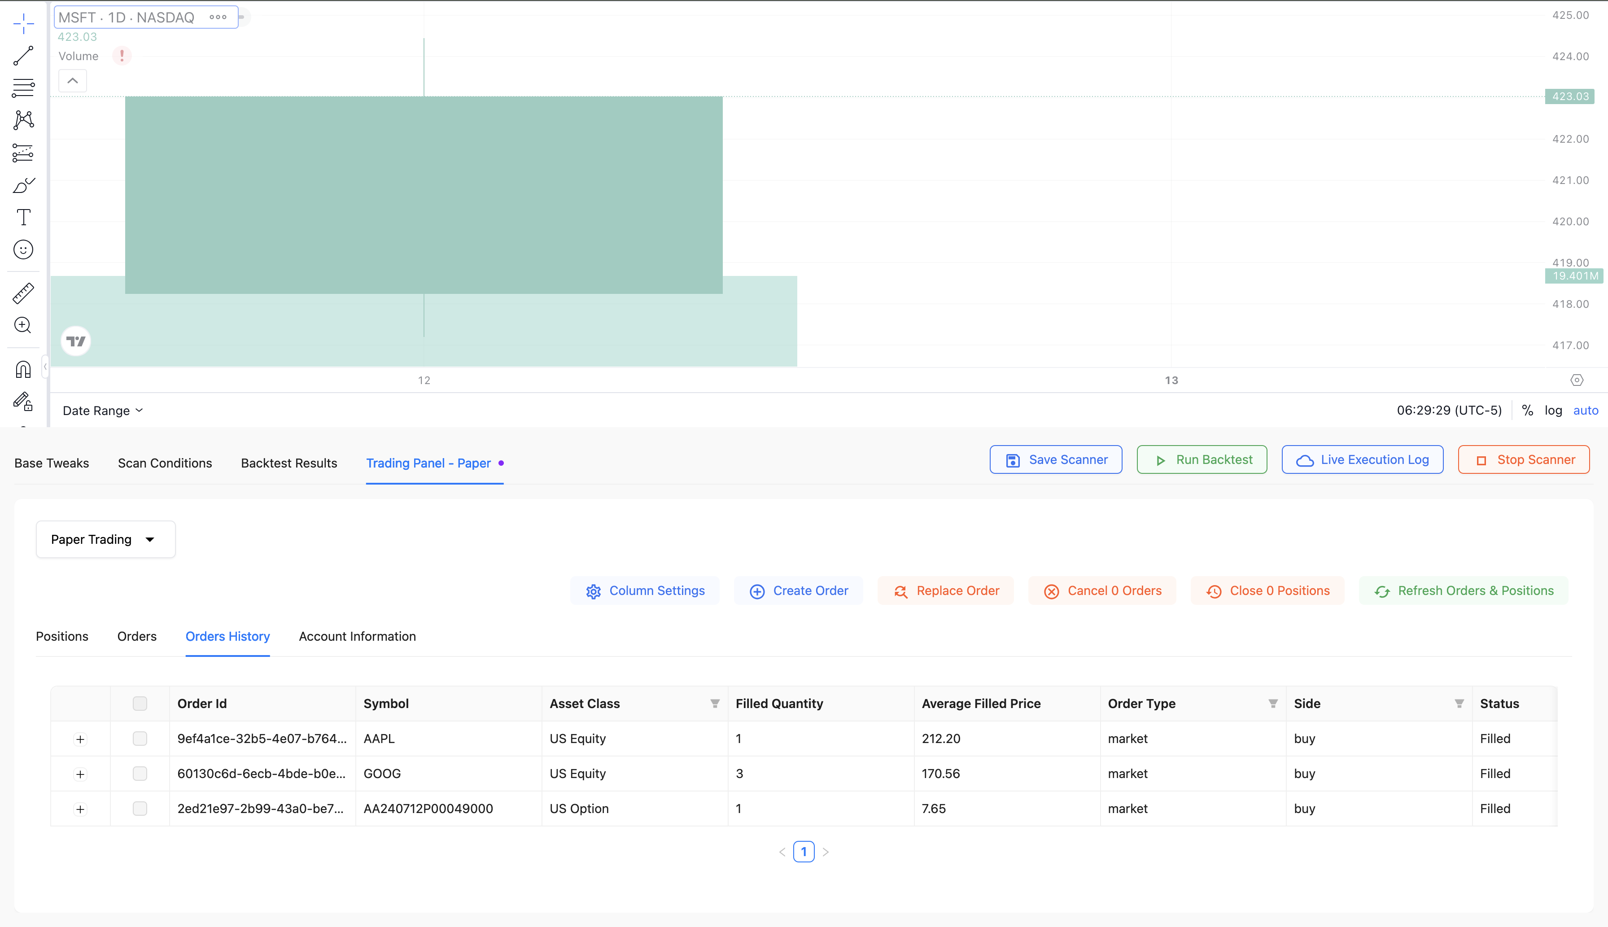Refresh Orders & Positions

tap(1464, 591)
